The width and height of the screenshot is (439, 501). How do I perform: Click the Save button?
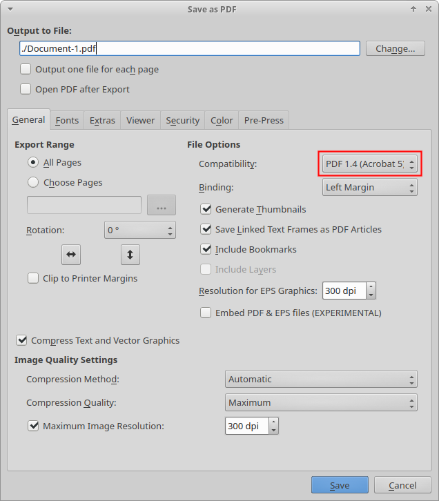pyautogui.click(x=339, y=485)
